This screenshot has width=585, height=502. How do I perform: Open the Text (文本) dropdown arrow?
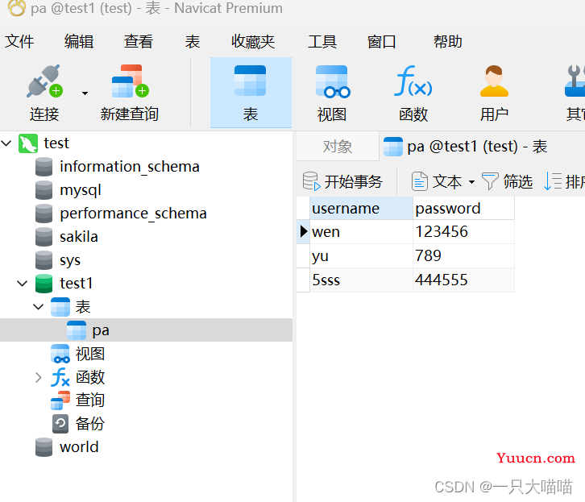pyautogui.click(x=471, y=182)
